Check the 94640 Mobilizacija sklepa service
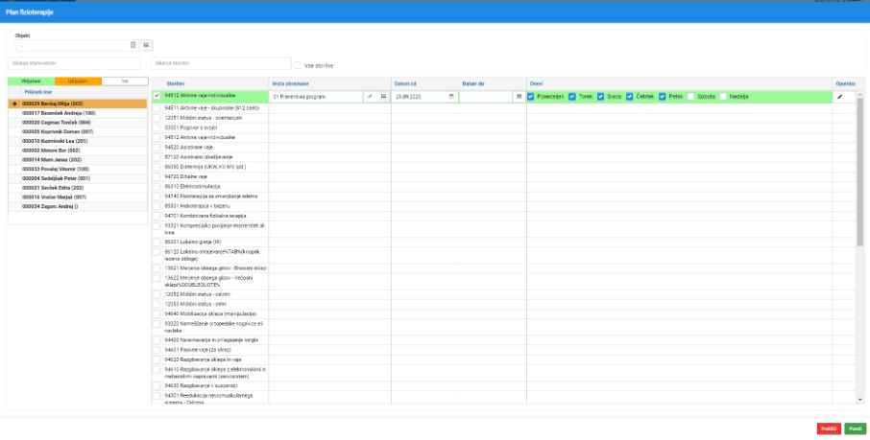 point(157,313)
